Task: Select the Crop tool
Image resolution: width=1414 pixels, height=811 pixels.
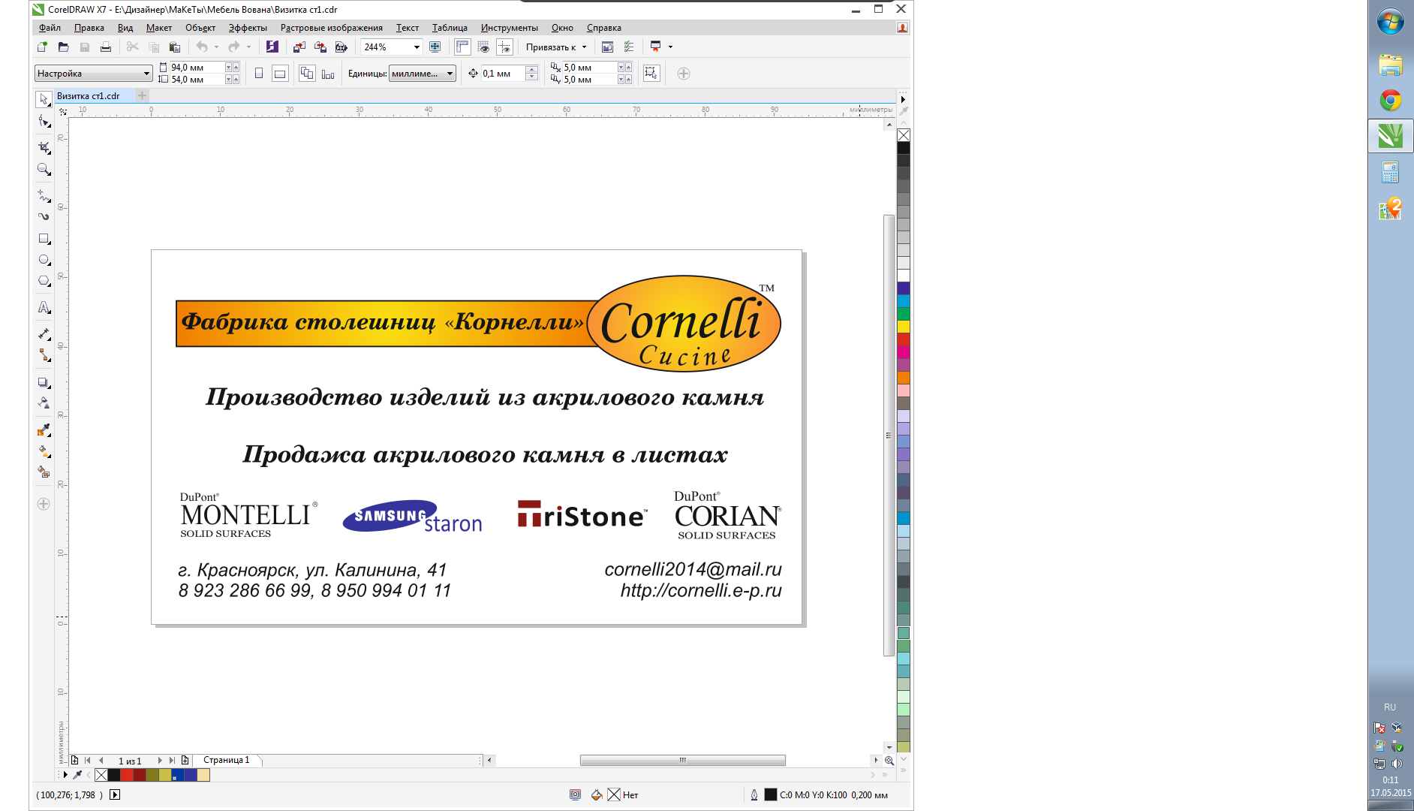Action: [x=44, y=147]
